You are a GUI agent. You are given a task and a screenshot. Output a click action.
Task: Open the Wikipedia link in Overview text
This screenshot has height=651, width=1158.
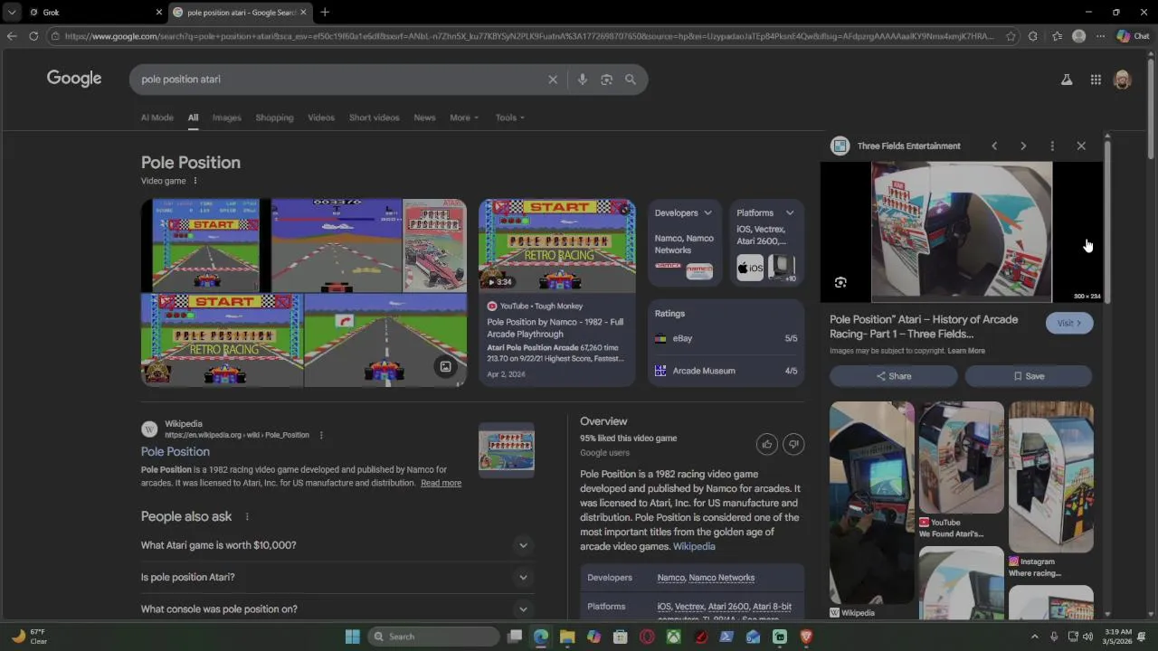pyautogui.click(x=694, y=546)
